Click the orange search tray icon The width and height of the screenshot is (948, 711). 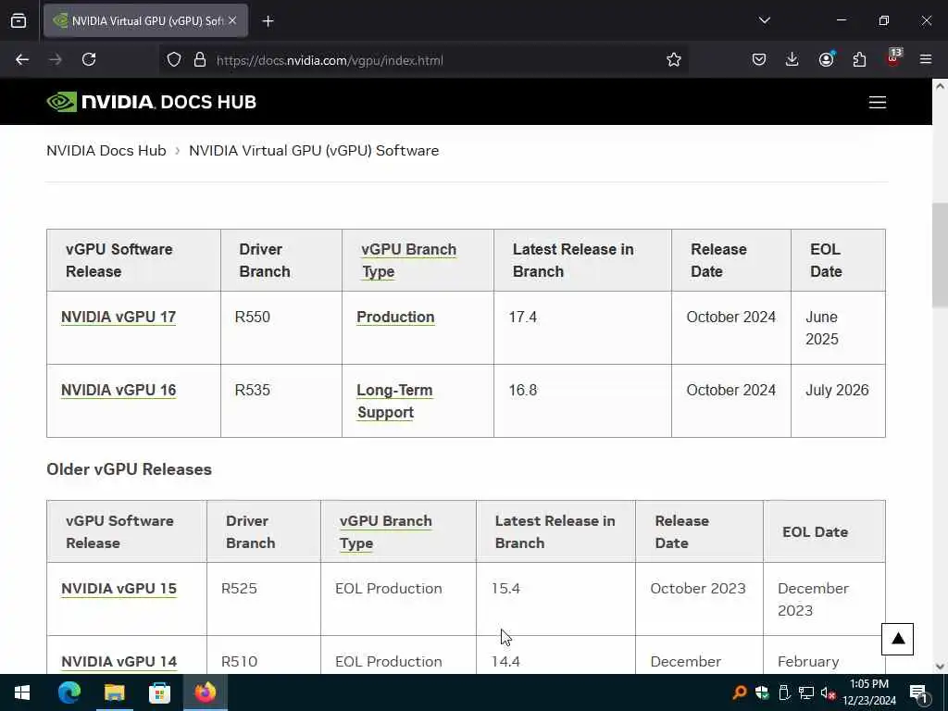pos(739,692)
